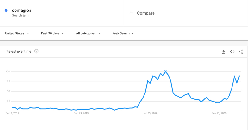Open the All categories dropdown
The width and height of the screenshot is (248, 130).
[88, 33]
